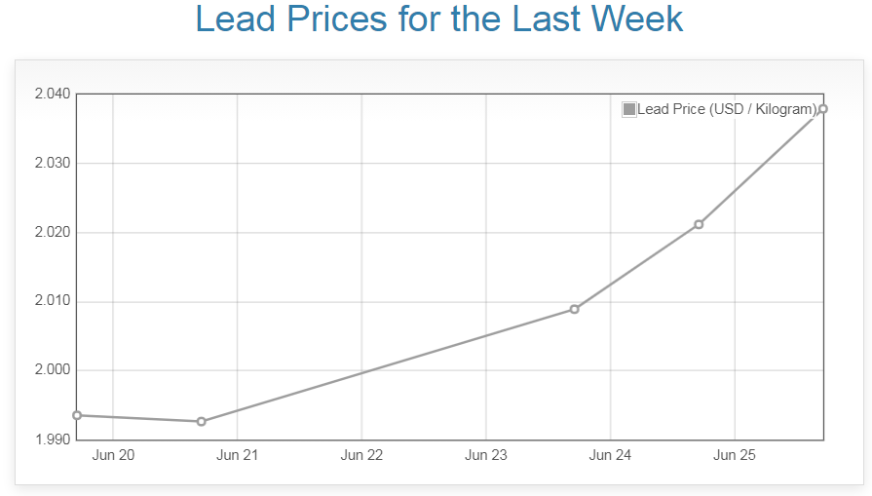The image size is (872, 496).
Task: Select the data point near 2.009 before Jun 24
Action: click(x=574, y=309)
